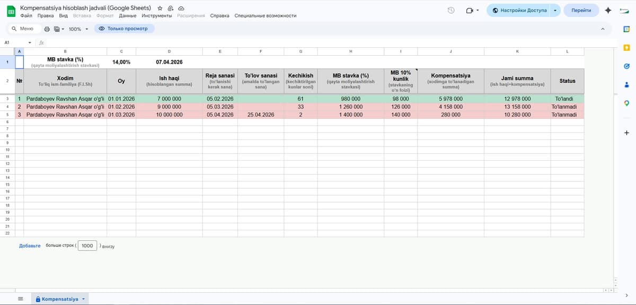
Task: Click the Добавьте add rows link
Action: [x=30, y=246]
